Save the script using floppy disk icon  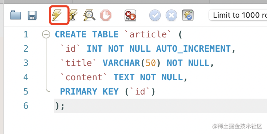coord(32,15)
